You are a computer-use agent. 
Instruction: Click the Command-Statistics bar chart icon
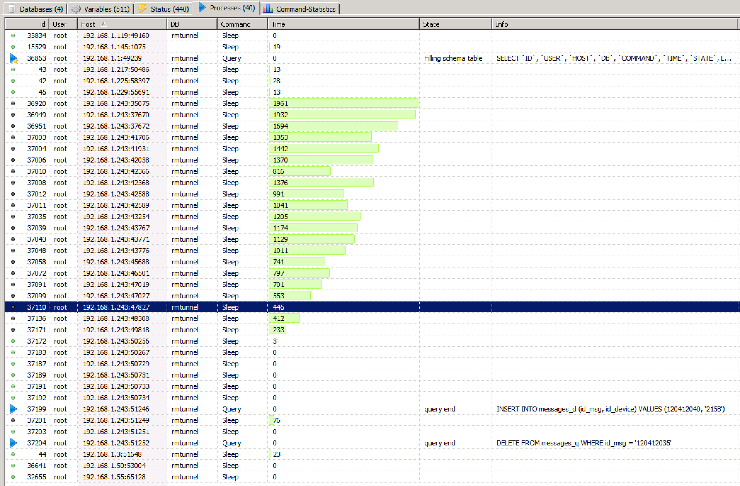pos(268,9)
